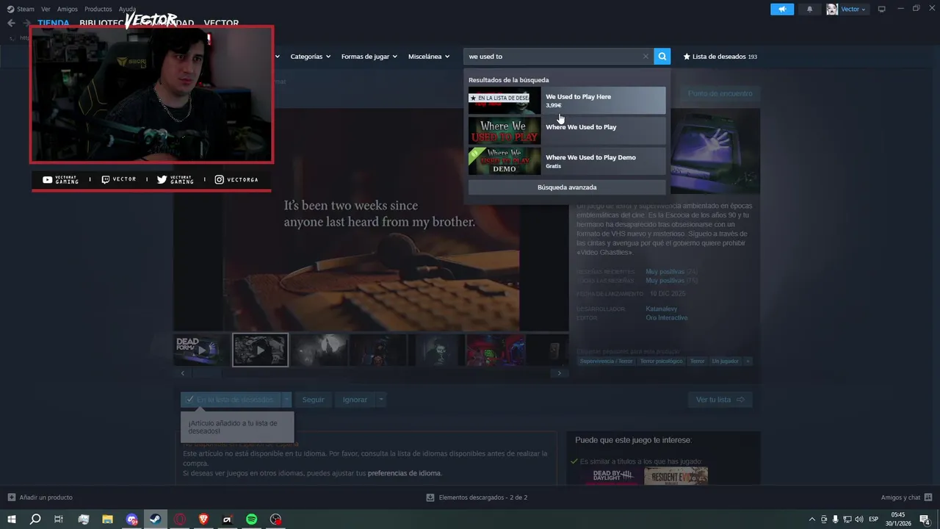The width and height of the screenshot is (940, 529).
Task: Open 'Elementos descargados - 2 de 2' downloads
Action: coord(477,497)
